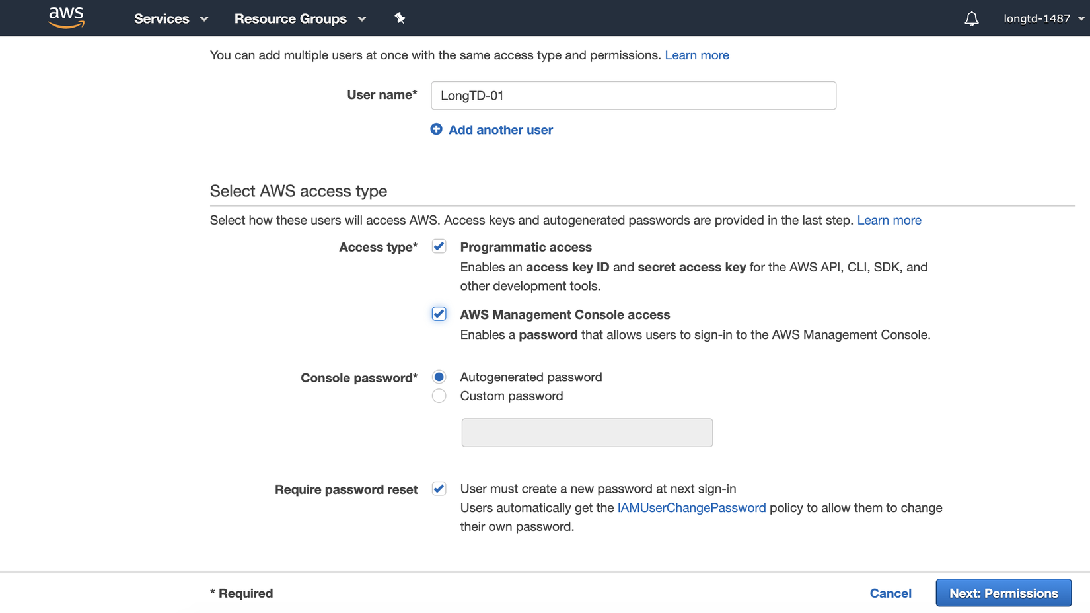Click the pin shortcuts icon

(x=400, y=18)
